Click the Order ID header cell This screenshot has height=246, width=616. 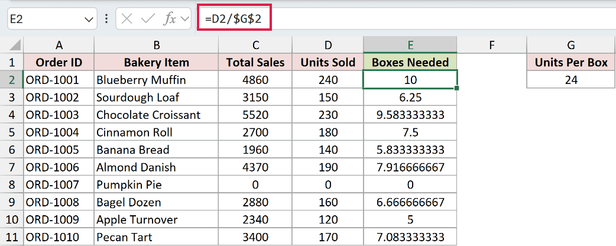click(59, 62)
